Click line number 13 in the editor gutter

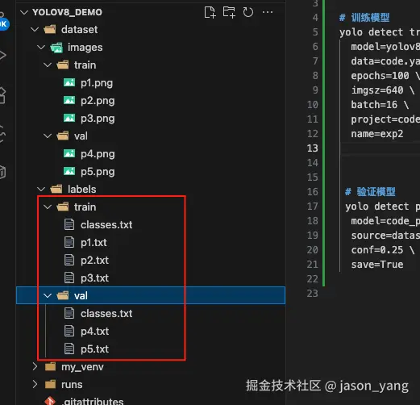click(313, 148)
